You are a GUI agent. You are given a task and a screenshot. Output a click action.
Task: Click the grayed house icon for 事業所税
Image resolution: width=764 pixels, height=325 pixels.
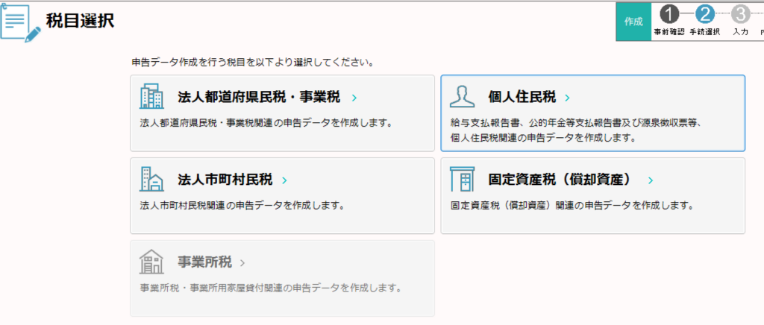pos(151,262)
